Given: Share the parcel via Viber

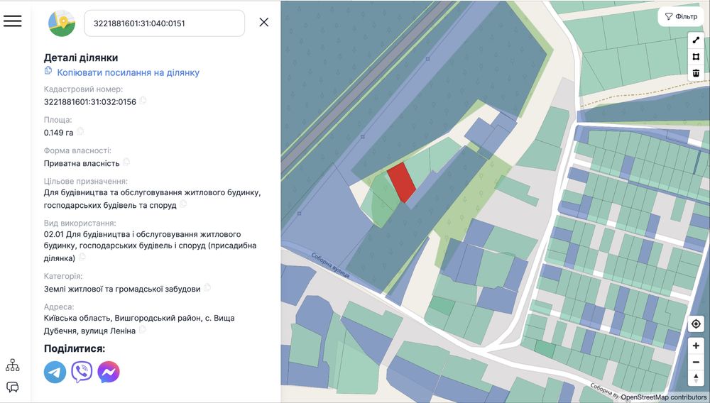Looking at the screenshot, I should 82,372.
